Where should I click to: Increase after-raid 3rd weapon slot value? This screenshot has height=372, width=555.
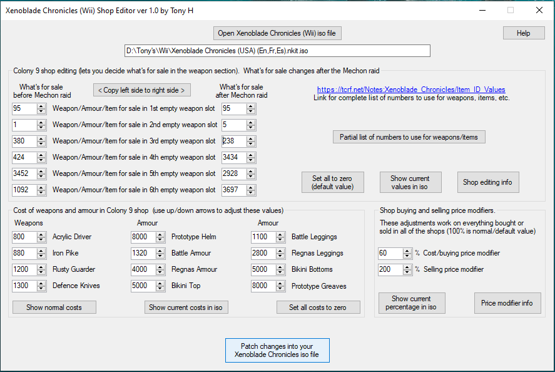coord(251,139)
